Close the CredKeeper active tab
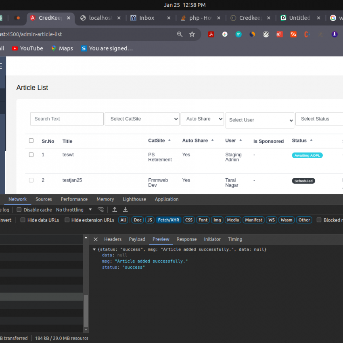The height and width of the screenshot is (343, 343). (x=69, y=18)
